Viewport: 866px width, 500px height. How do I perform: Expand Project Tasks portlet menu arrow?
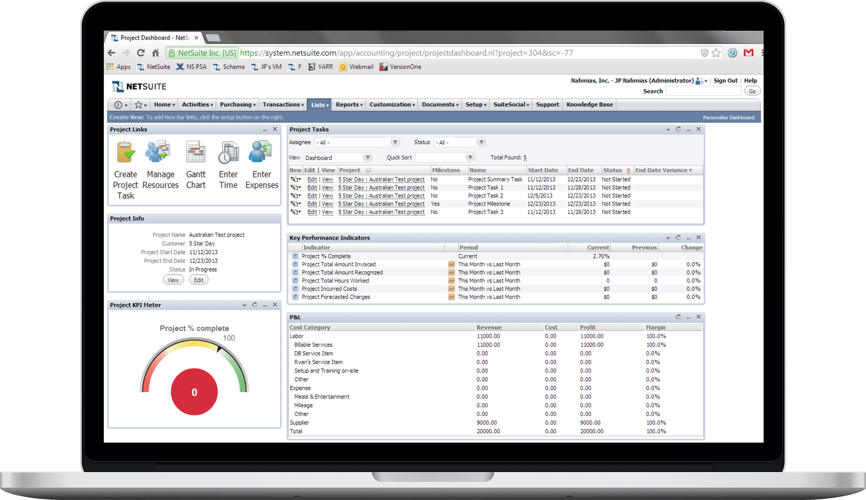coord(668,130)
